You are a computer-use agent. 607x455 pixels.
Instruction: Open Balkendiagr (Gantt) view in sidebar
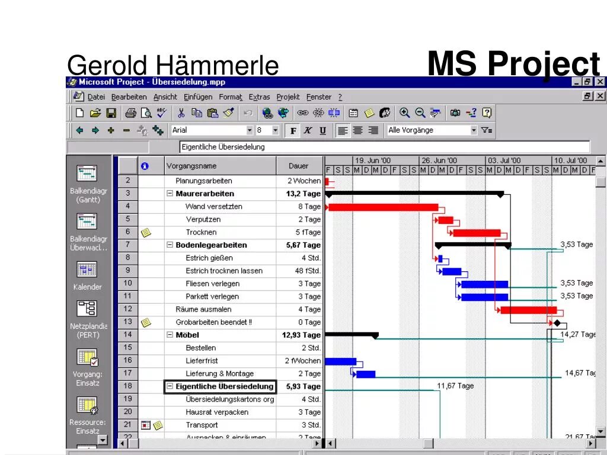click(88, 184)
